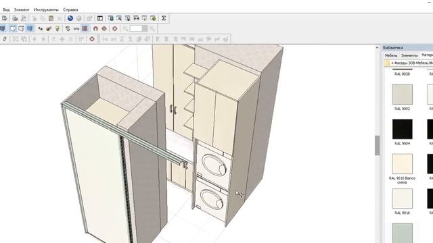This screenshot has width=433, height=243.
Task: Click the panel layout window icon
Action: coord(100,18)
